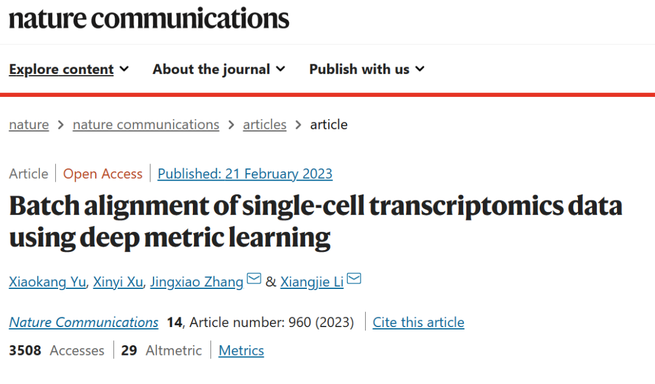
Task: Navigate to nature communications breadcrumb
Action: [146, 125]
